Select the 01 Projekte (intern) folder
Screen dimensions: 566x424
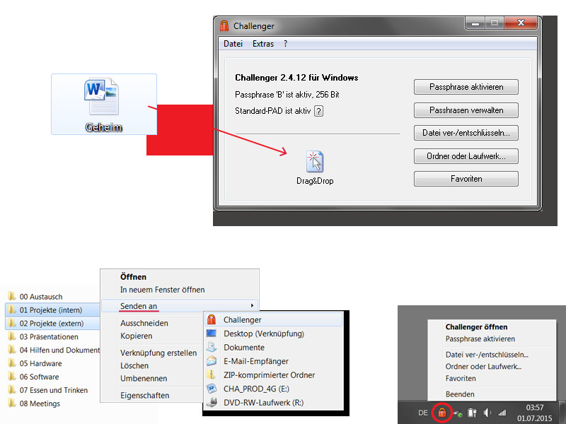(52, 310)
